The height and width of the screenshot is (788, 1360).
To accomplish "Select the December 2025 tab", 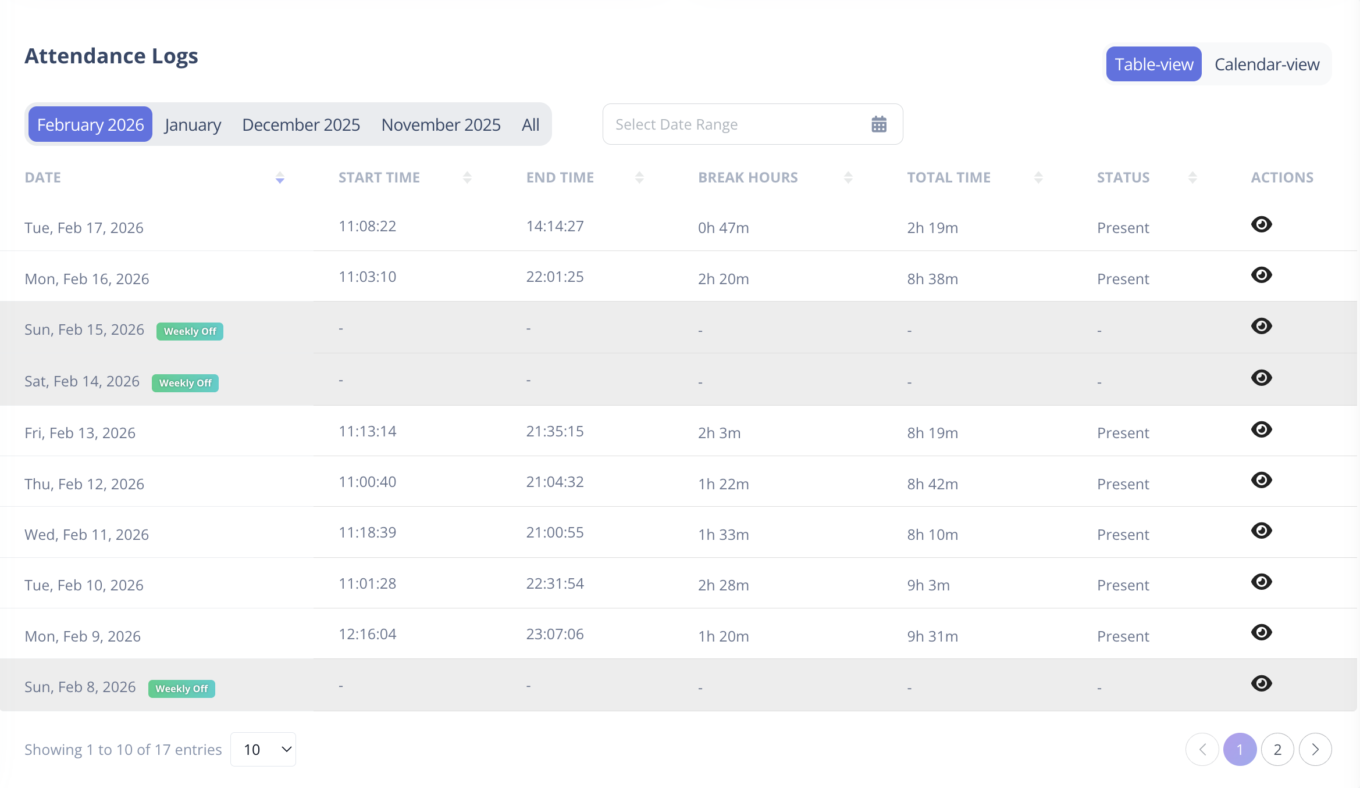I will [301, 124].
